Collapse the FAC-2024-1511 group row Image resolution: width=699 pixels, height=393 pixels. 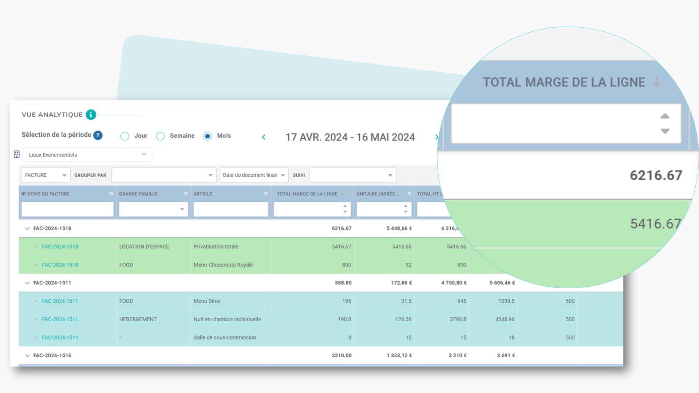coord(27,283)
